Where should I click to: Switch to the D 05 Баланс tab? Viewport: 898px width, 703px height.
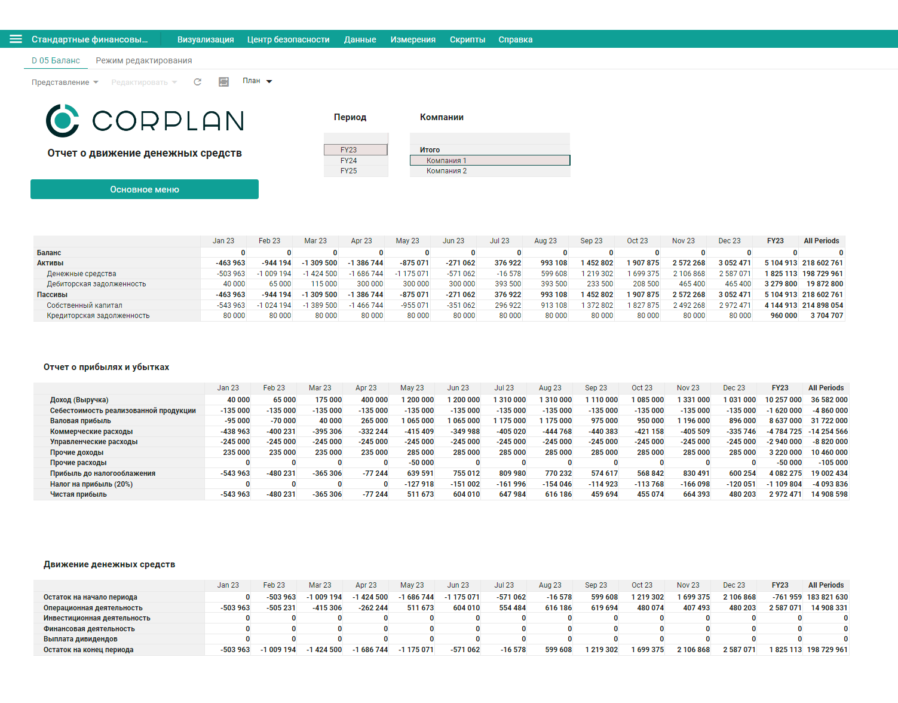pos(56,60)
